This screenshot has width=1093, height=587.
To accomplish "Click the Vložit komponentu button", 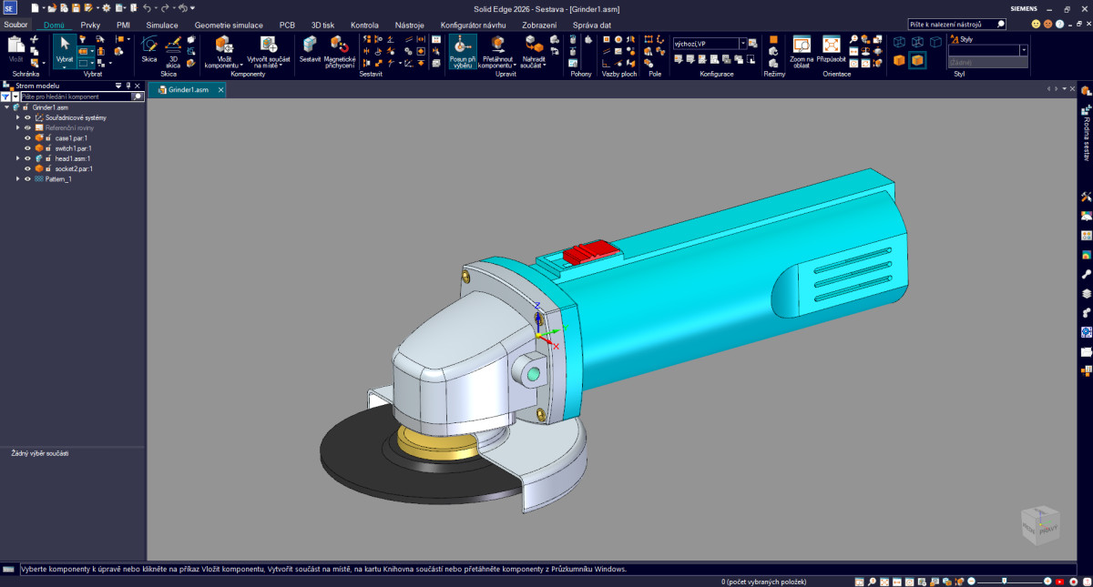I will point(223,51).
